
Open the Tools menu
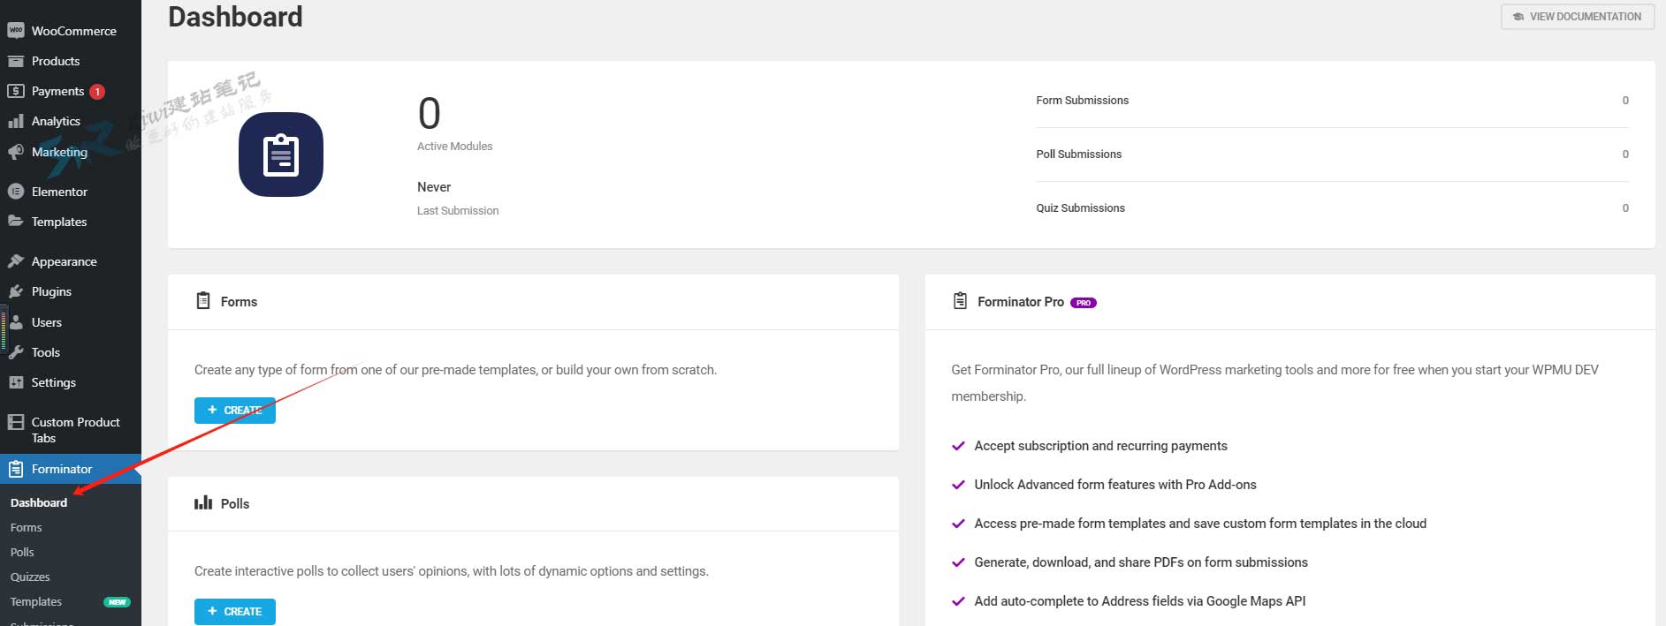(x=71, y=352)
